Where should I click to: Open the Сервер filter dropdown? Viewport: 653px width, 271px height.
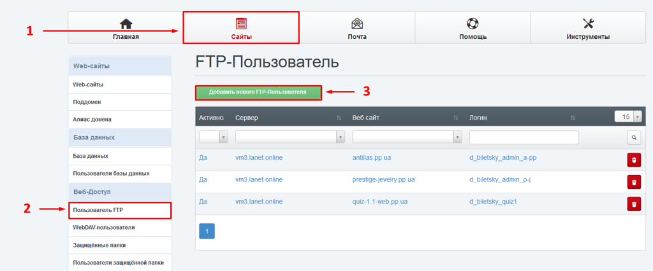pyautogui.click(x=290, y=137)
